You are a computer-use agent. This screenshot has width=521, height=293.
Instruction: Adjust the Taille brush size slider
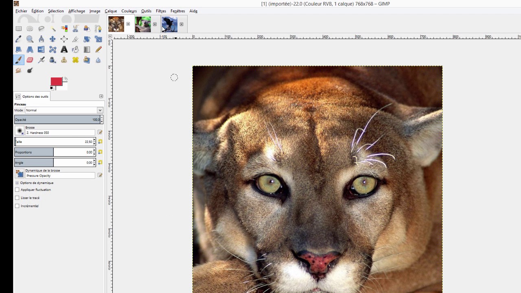click(x=54, y=142)
